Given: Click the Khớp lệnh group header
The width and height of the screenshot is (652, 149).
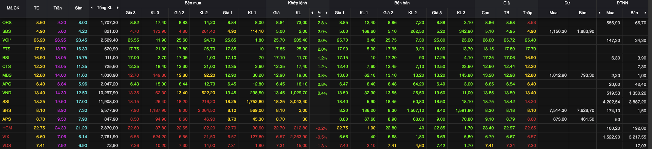Looking at the screenshot, I should tap(297, 3).
